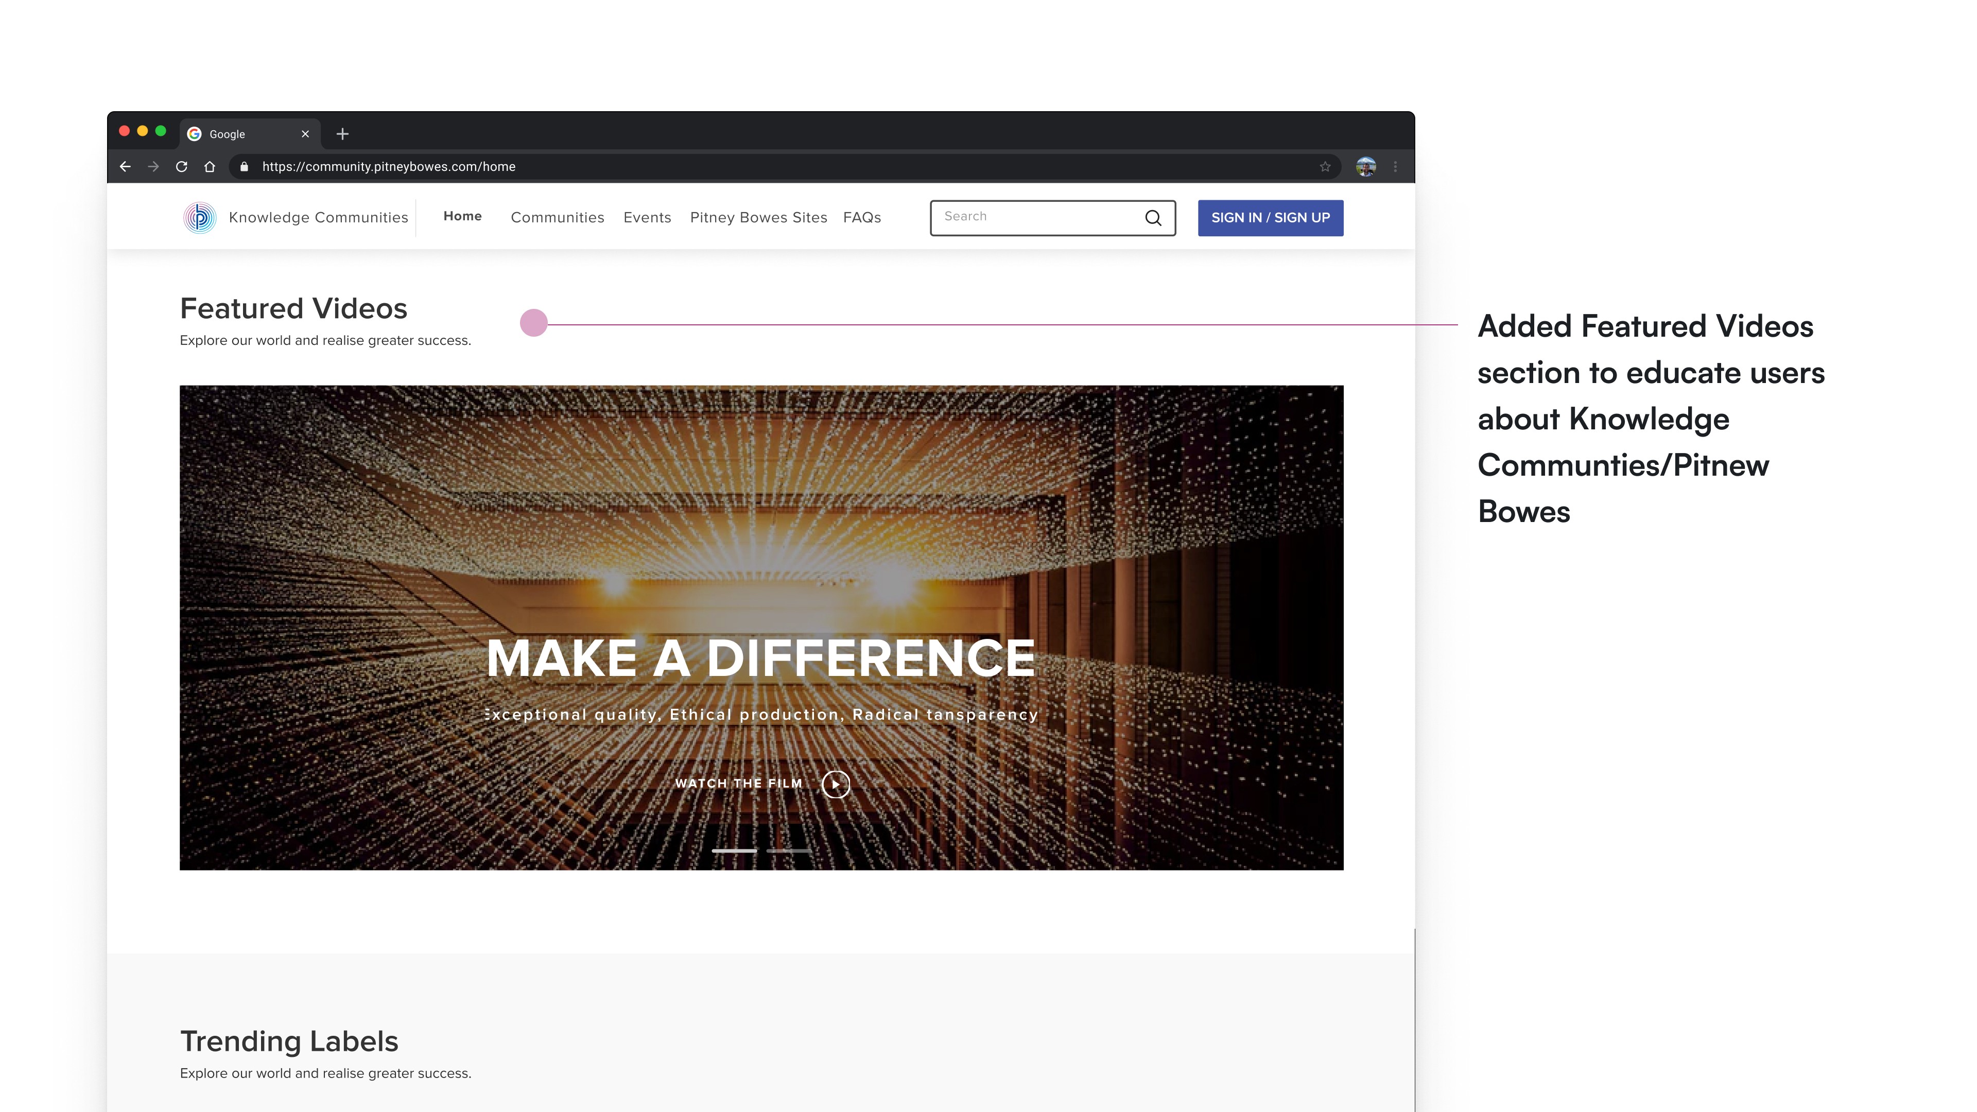Viewport: 1977px width, 1112px height.
Task: Open the browser three-dot menu
Action: click(x=1395, y=166)
